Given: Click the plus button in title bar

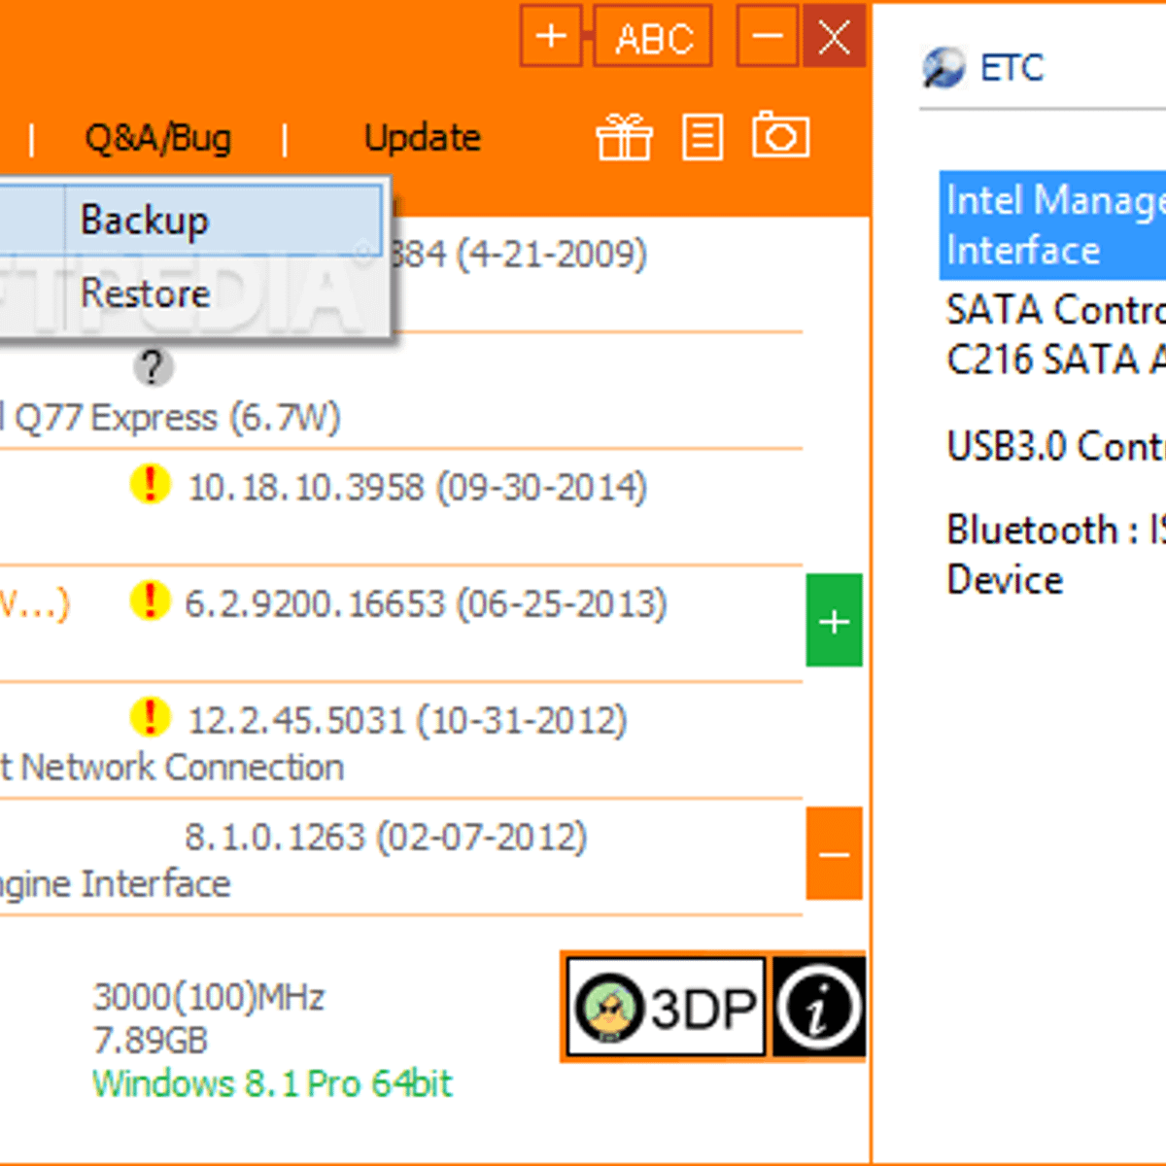Looking at the screenshot, I should pos(551,37).
